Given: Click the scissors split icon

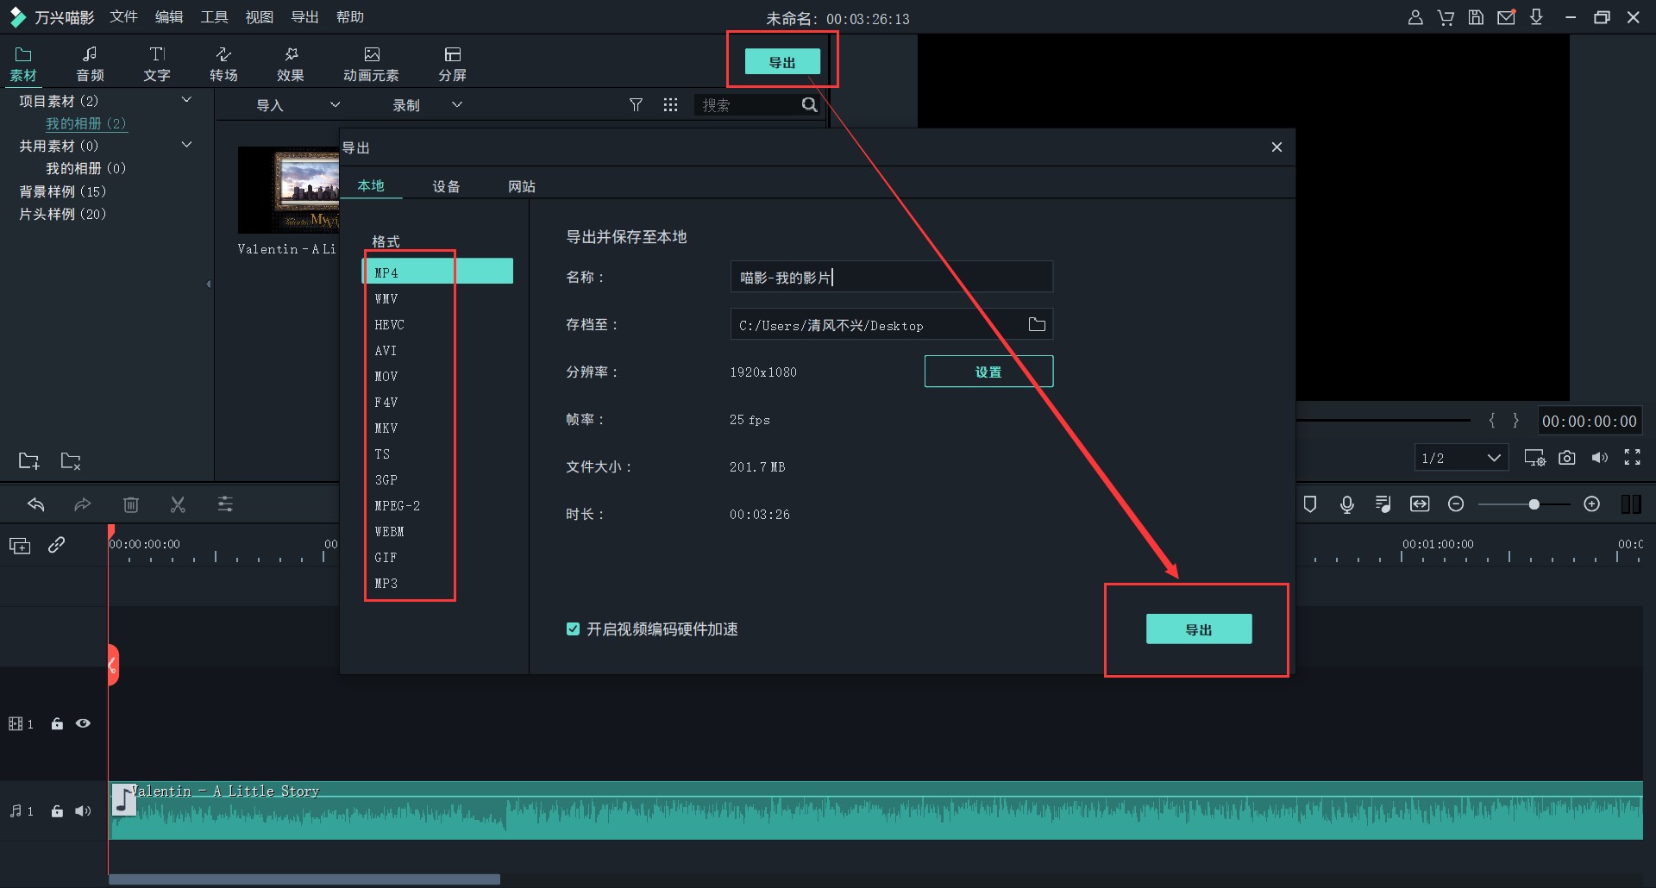Looking at the screenshot, I should click(x=178, y=504).
